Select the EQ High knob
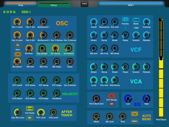This screenshot has width=169, height=127. pyautogui.click(x=146, y=98)
